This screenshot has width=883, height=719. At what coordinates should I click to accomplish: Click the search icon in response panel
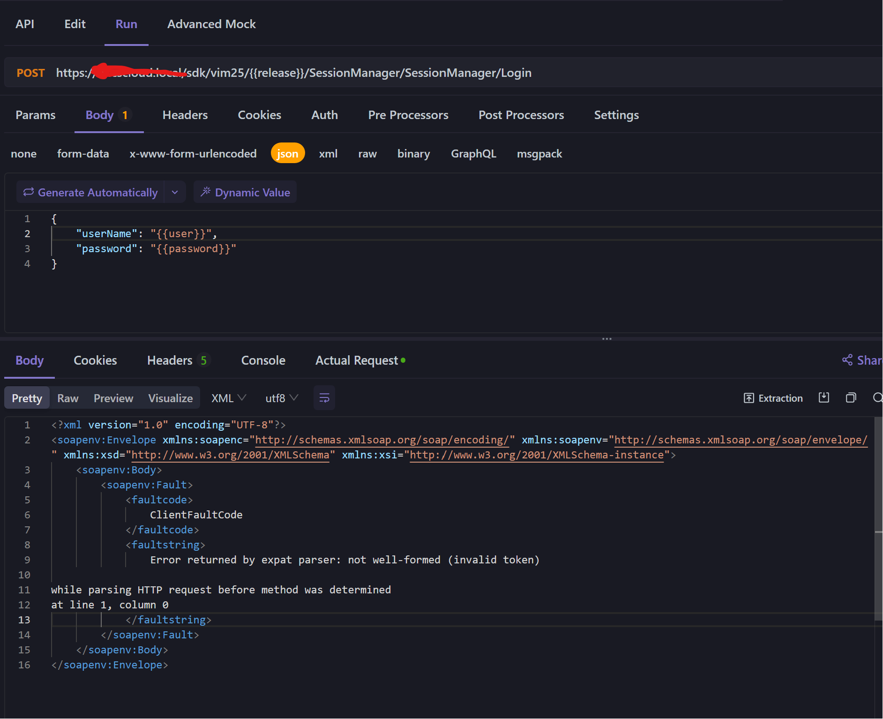point(877,397)
